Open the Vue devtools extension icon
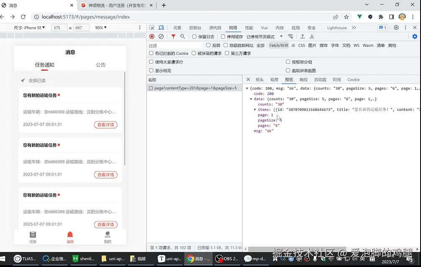This screenshot has width=421, height=267. (x=359, y=17)
